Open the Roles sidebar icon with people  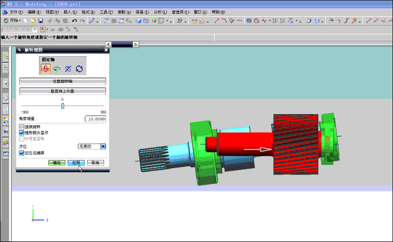coord(5,143)
